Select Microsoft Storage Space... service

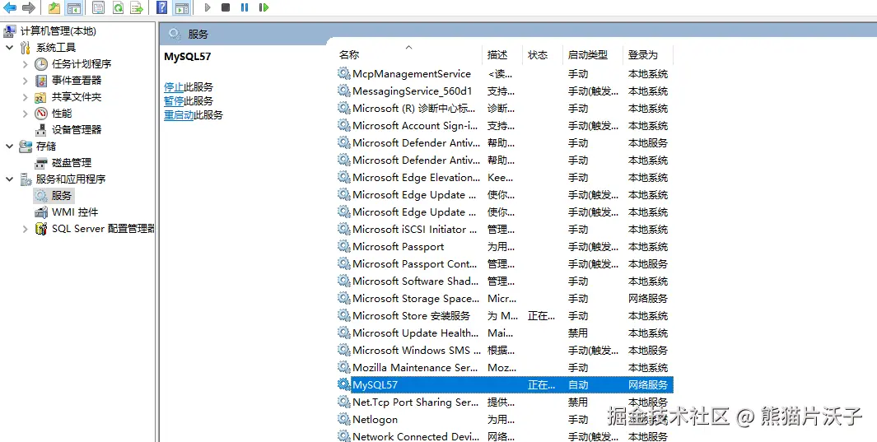pos(505,299)
